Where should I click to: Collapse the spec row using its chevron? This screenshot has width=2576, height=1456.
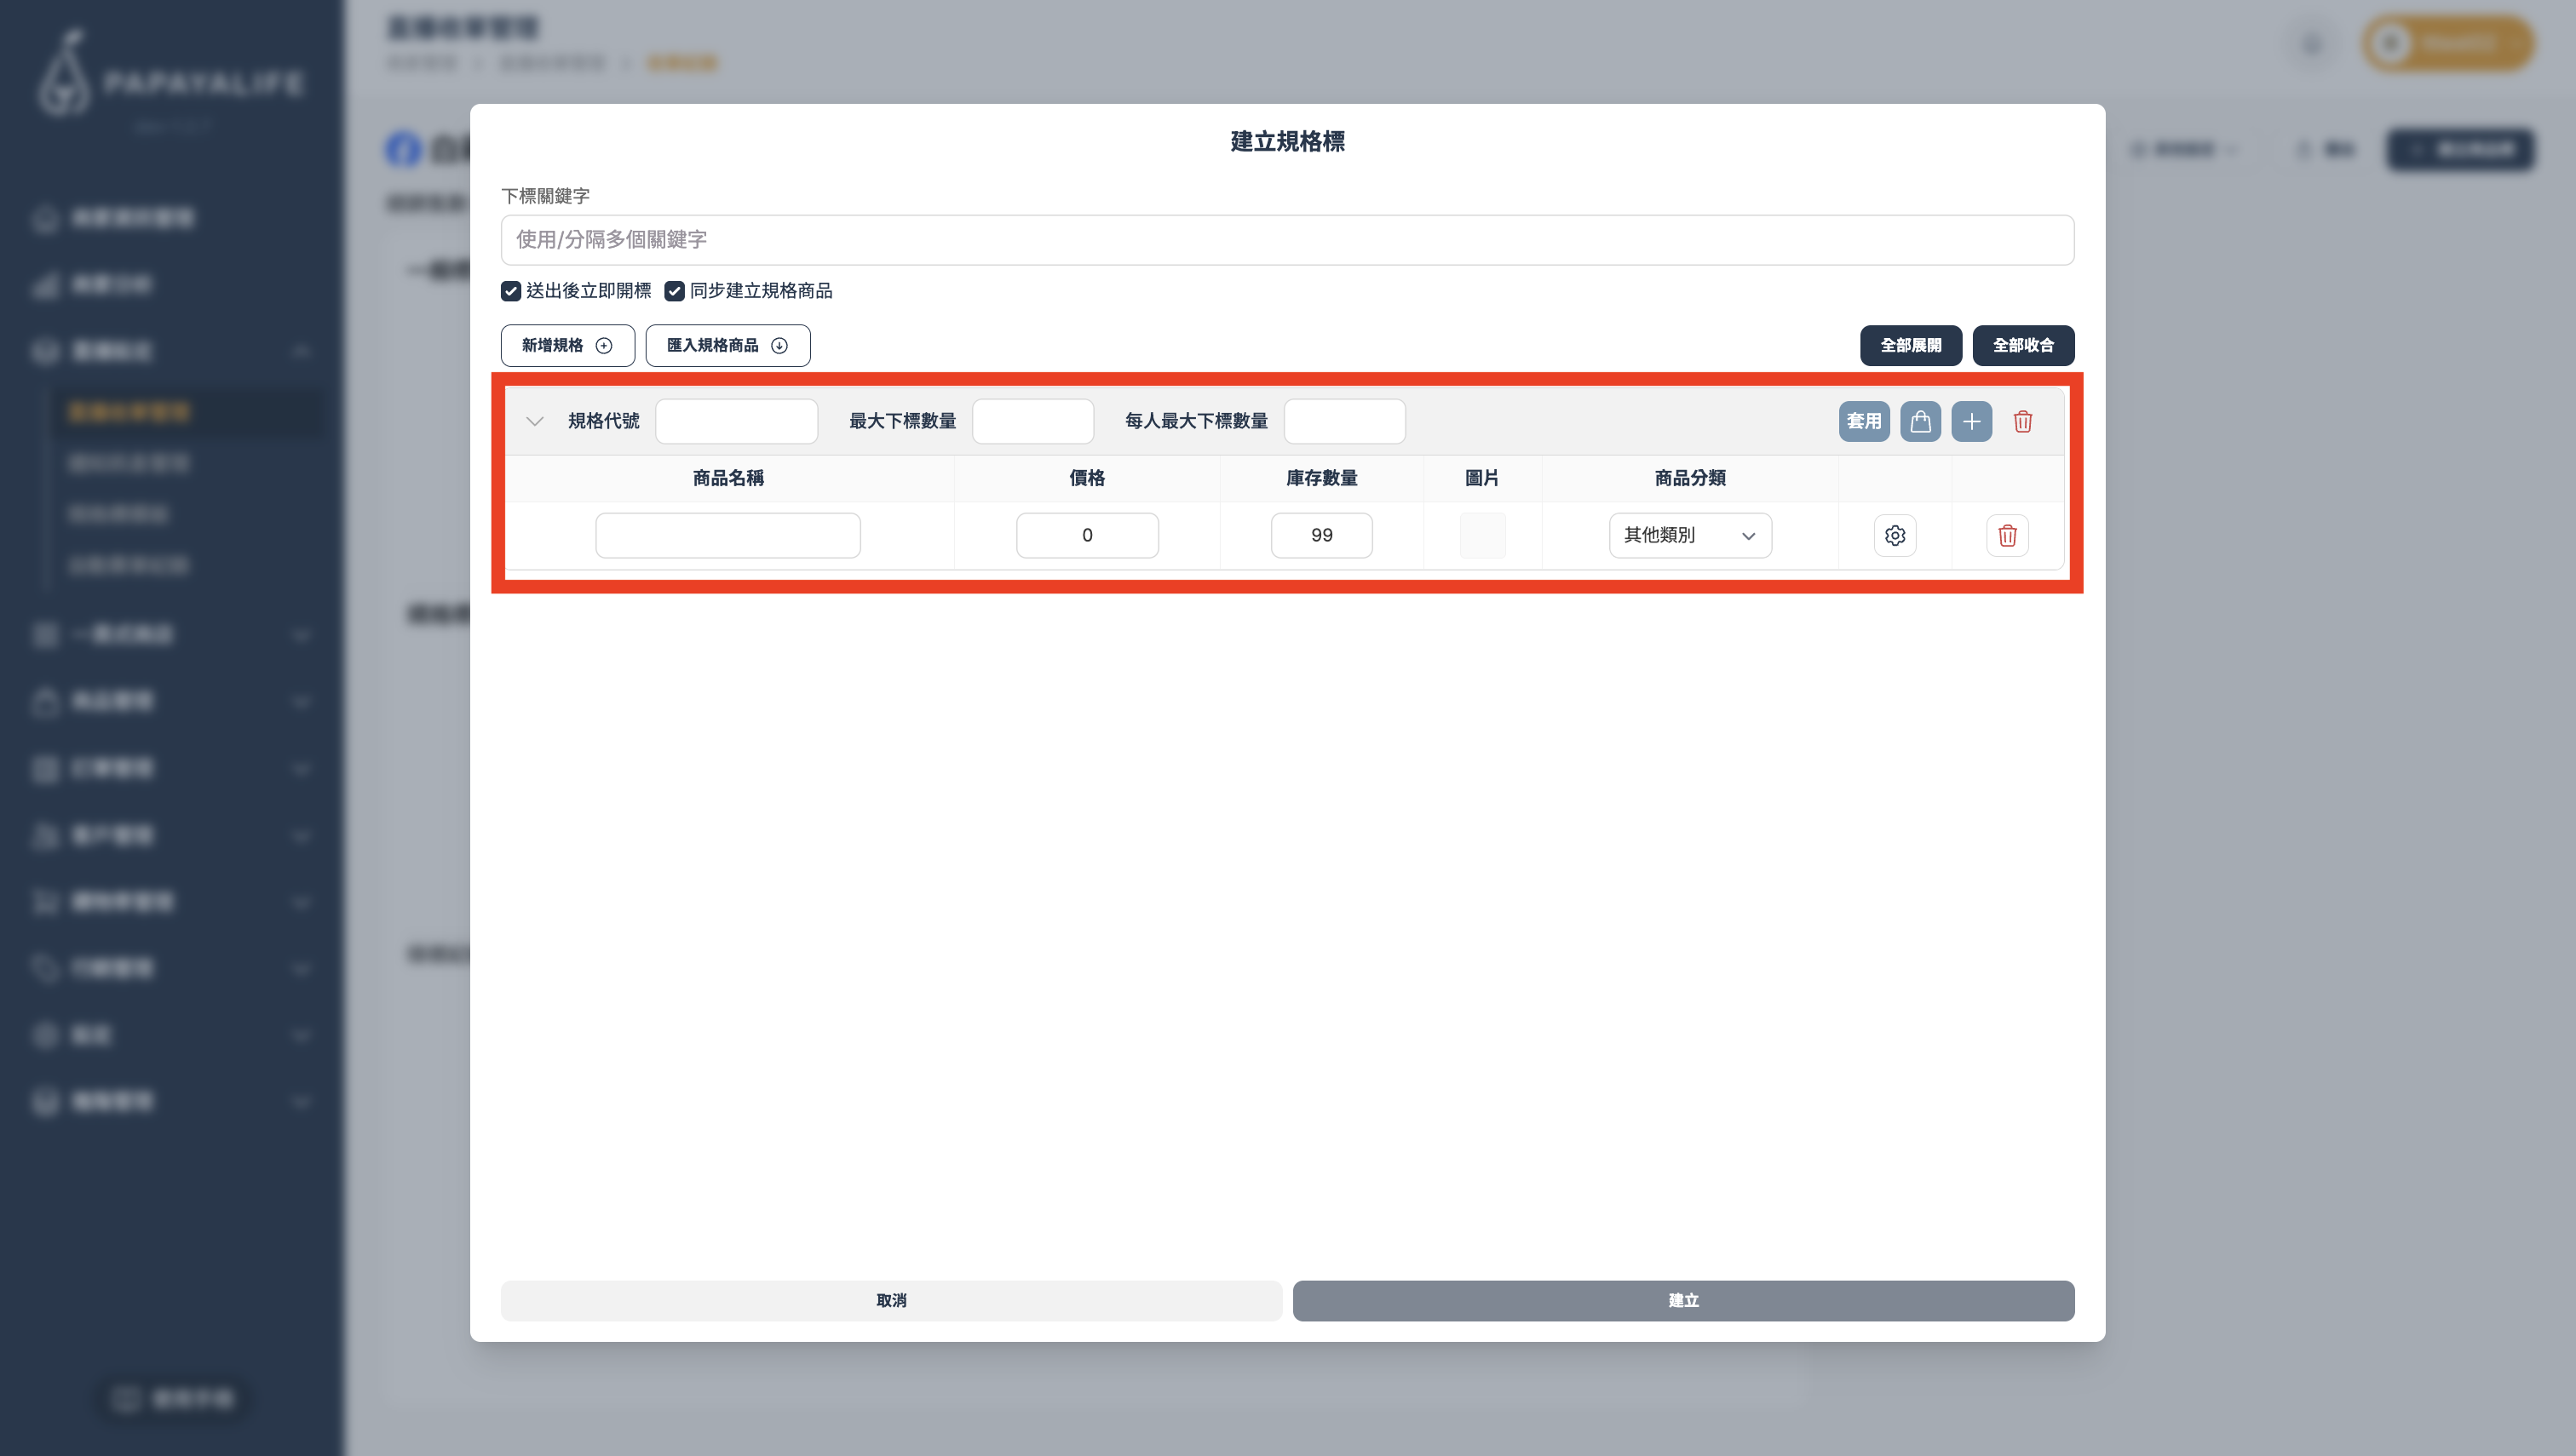535,421
